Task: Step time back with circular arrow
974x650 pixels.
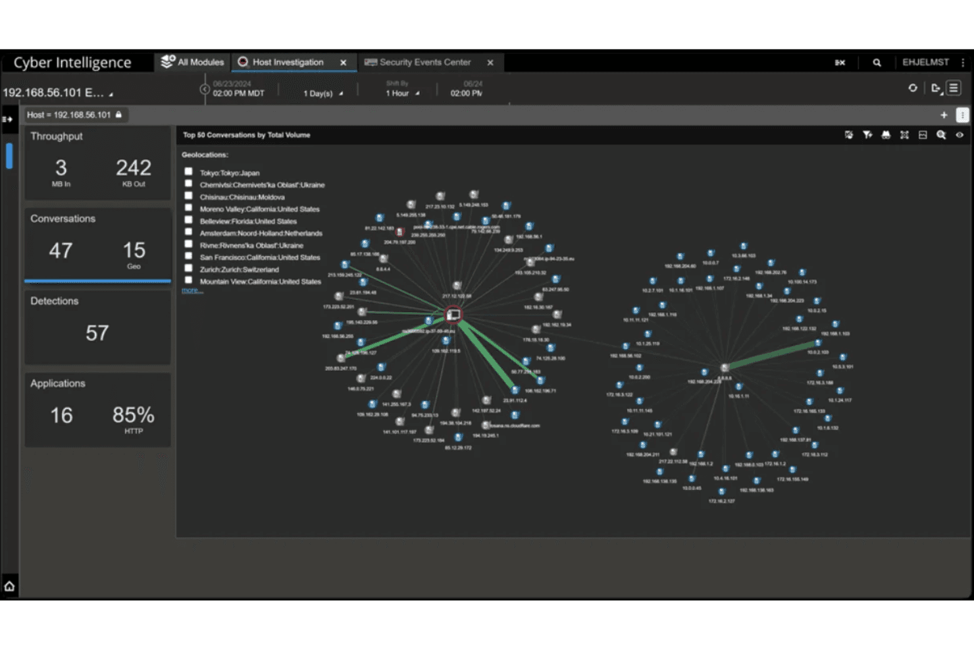Action: (x=205, y=89)
